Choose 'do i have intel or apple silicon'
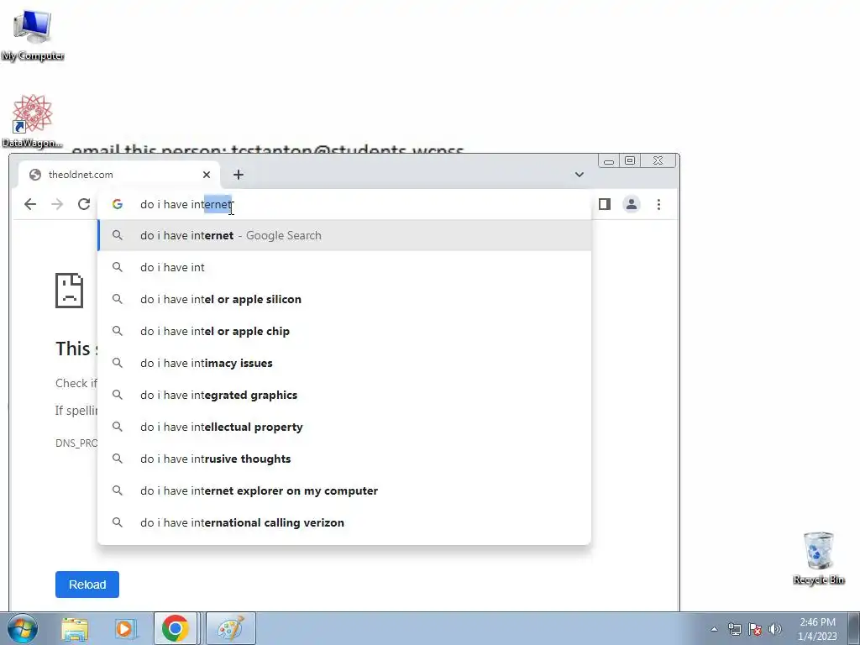 (344, 299)
